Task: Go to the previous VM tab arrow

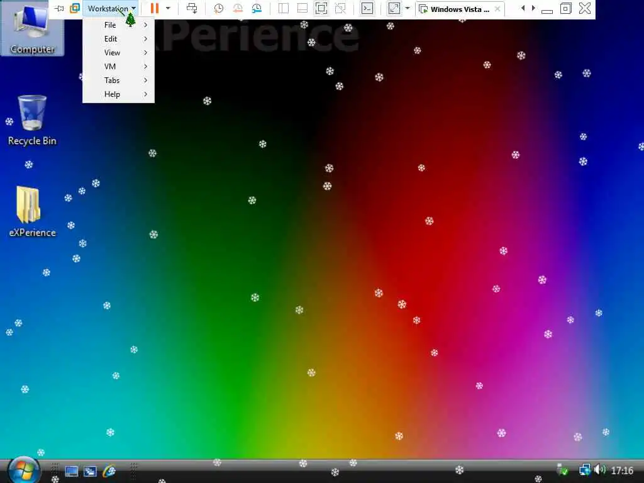Action: pyautogui.click(x=523, y=8)
